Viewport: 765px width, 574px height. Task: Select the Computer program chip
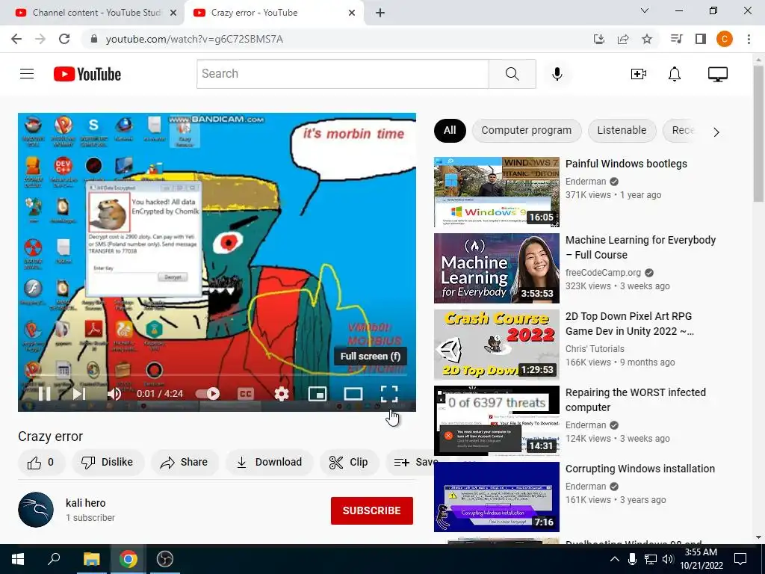click(x=527, y=130)
